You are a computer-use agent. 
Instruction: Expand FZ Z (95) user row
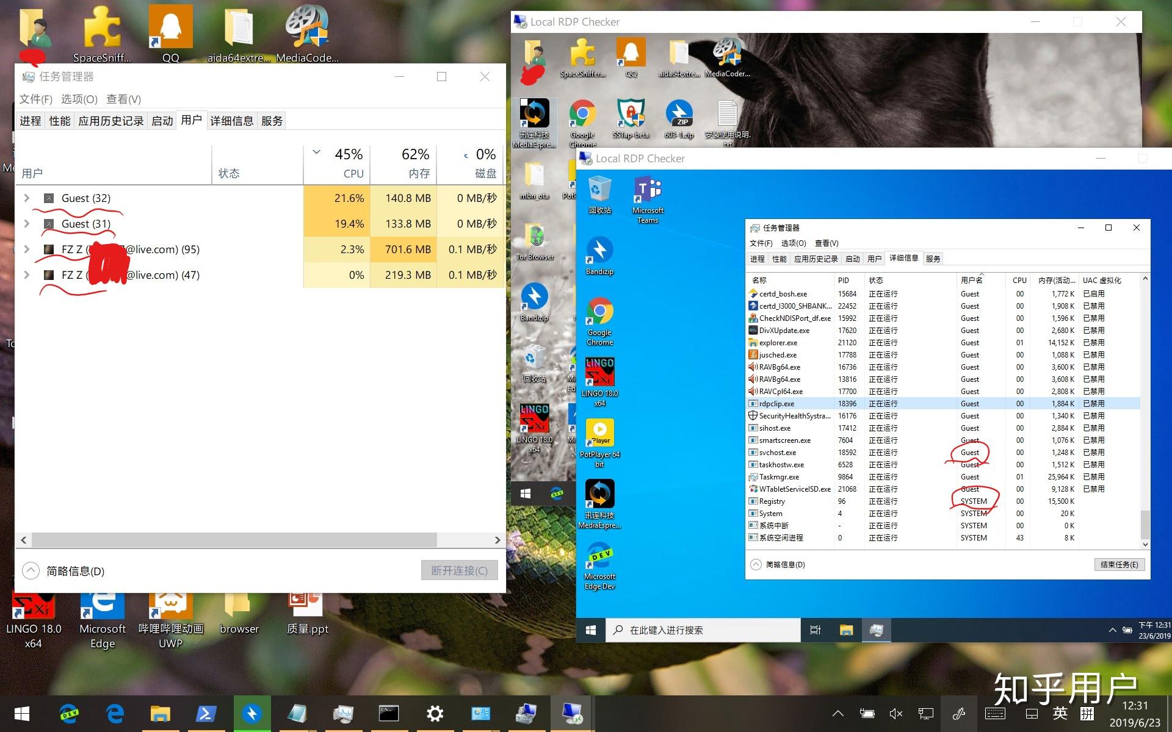tap(27, 249)
